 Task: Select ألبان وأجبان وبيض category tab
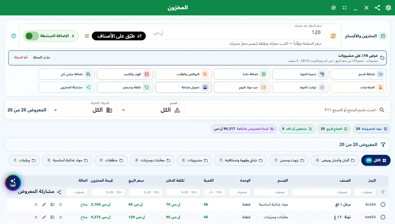[x=335, y=160]
